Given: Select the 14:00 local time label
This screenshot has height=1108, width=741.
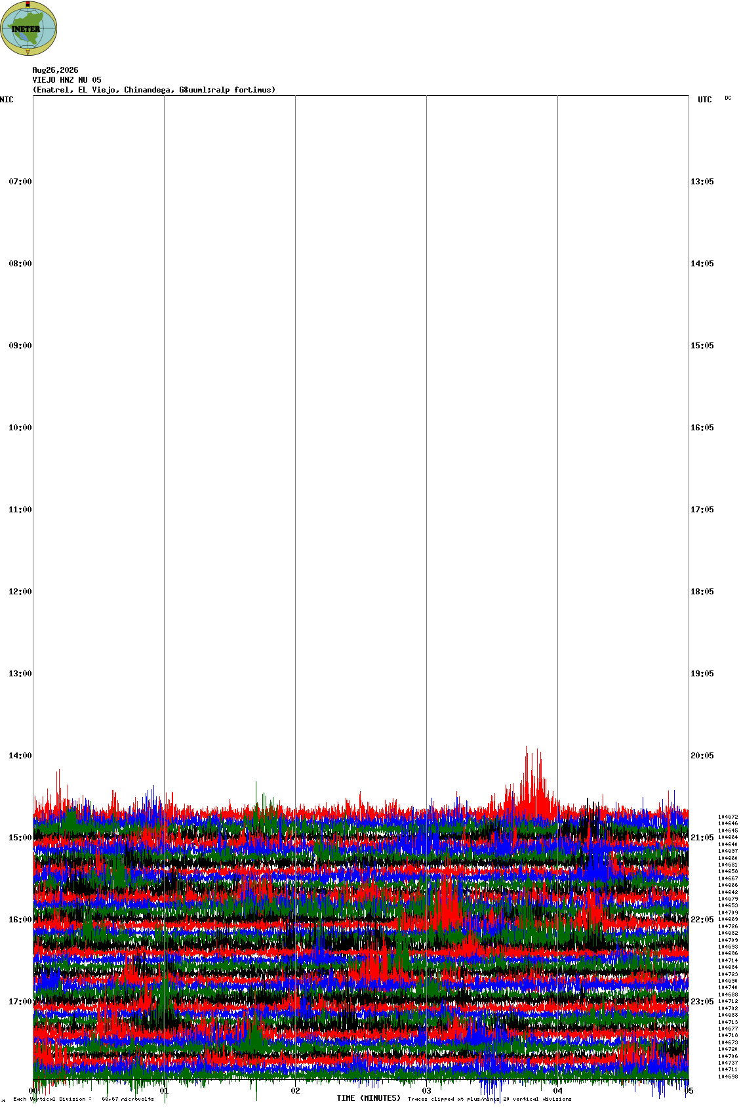Looking at the screenshot, I should [20, 756].
